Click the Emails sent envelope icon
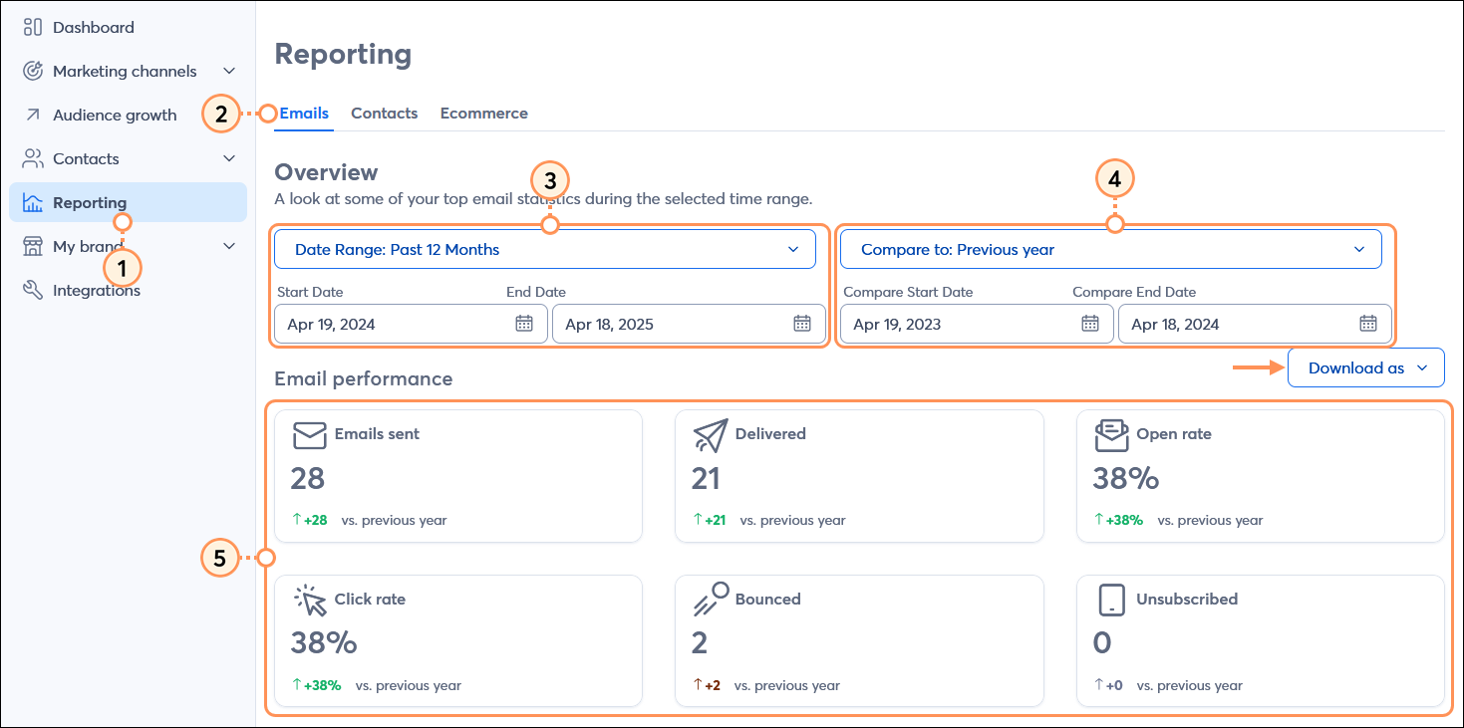 pos(310,435)
